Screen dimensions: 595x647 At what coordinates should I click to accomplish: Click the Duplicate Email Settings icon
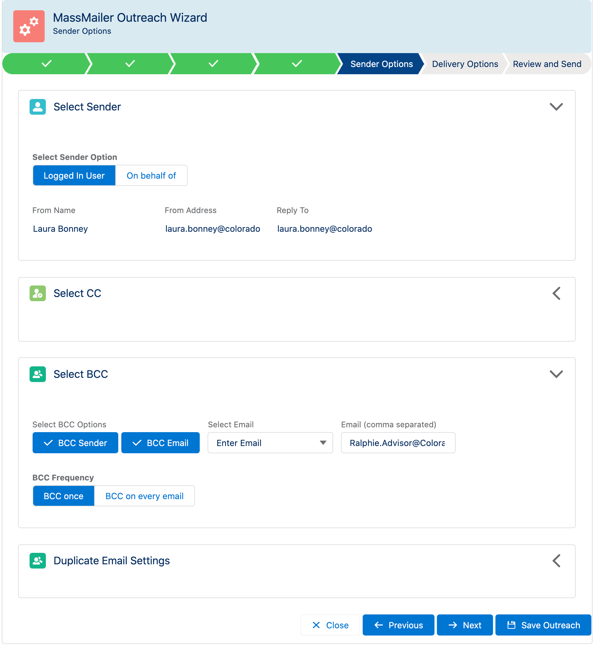38,561
